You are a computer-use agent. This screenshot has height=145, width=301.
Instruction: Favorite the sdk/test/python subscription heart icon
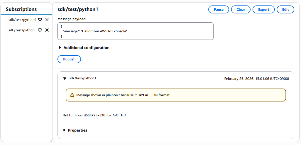[x=40, y=30]
